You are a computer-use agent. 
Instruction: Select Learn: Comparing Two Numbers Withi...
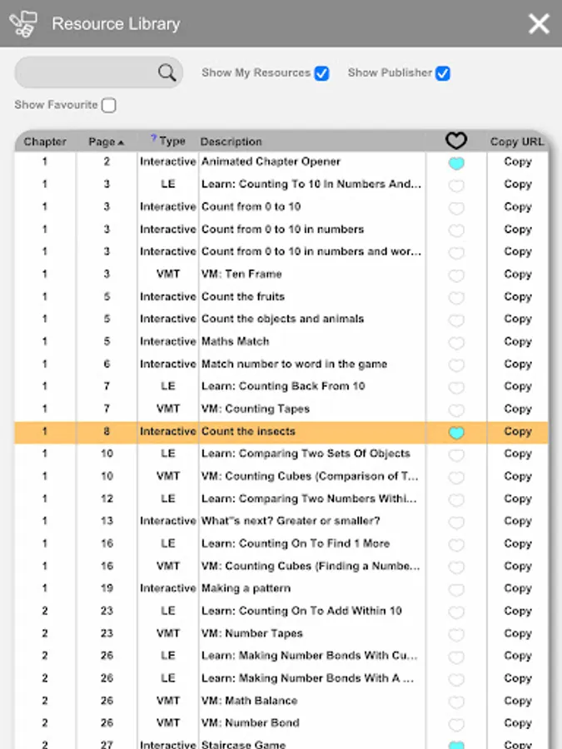[x=309, y=499]
